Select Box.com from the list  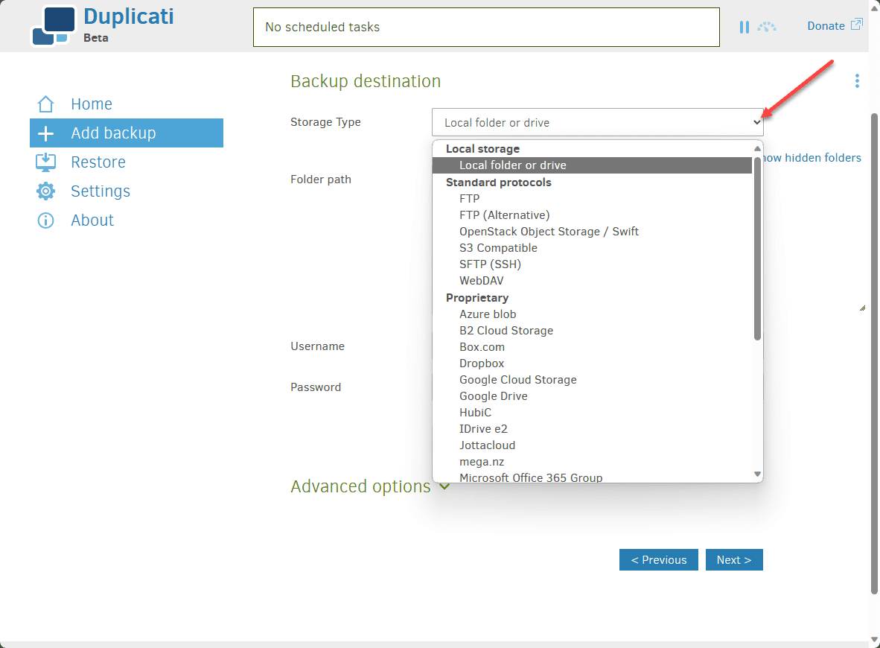(592, 347)
